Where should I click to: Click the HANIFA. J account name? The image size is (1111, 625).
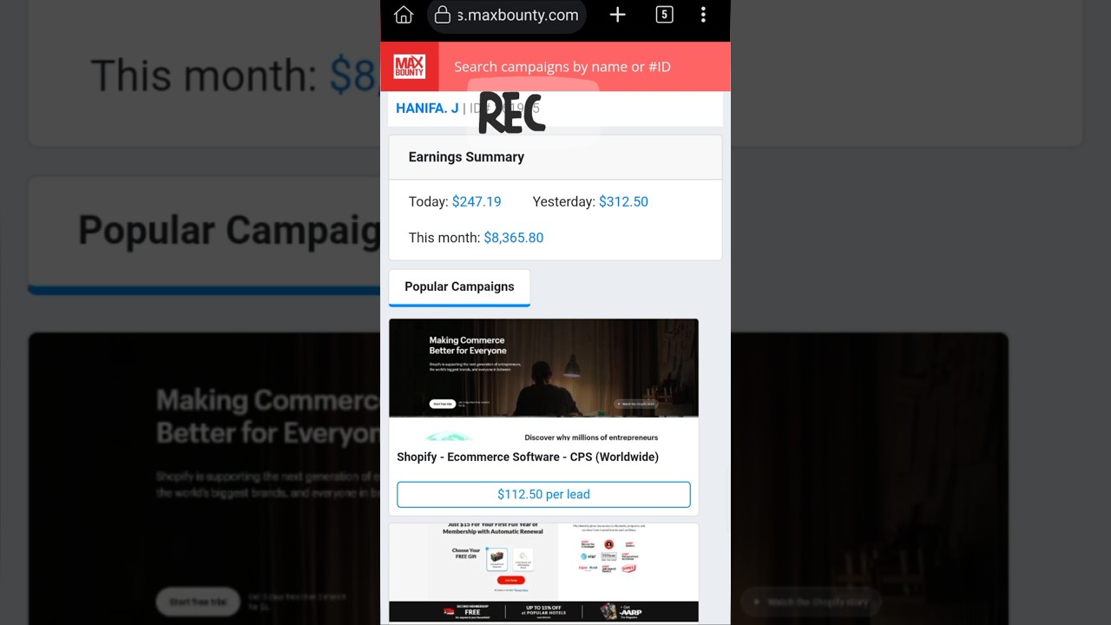point(427,109)
